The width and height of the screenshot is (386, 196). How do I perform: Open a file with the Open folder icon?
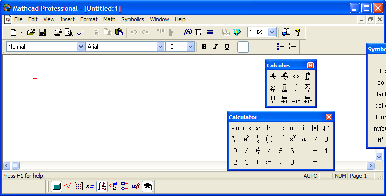pyautogui.click(x=31, y=32)
